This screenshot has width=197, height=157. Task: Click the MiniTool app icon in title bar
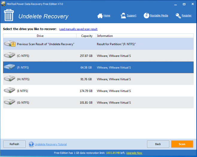tap(3, 4)
